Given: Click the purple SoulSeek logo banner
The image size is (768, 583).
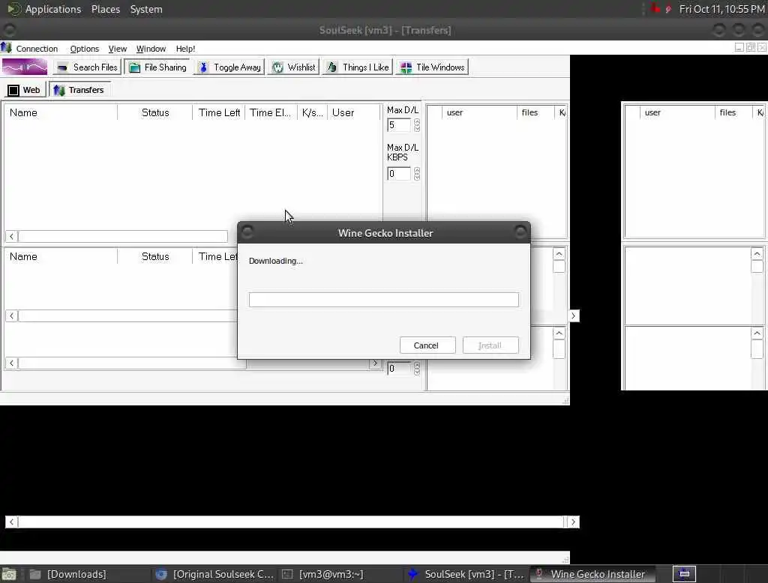Looking at the screenshot, I should [x=25, y=67].
